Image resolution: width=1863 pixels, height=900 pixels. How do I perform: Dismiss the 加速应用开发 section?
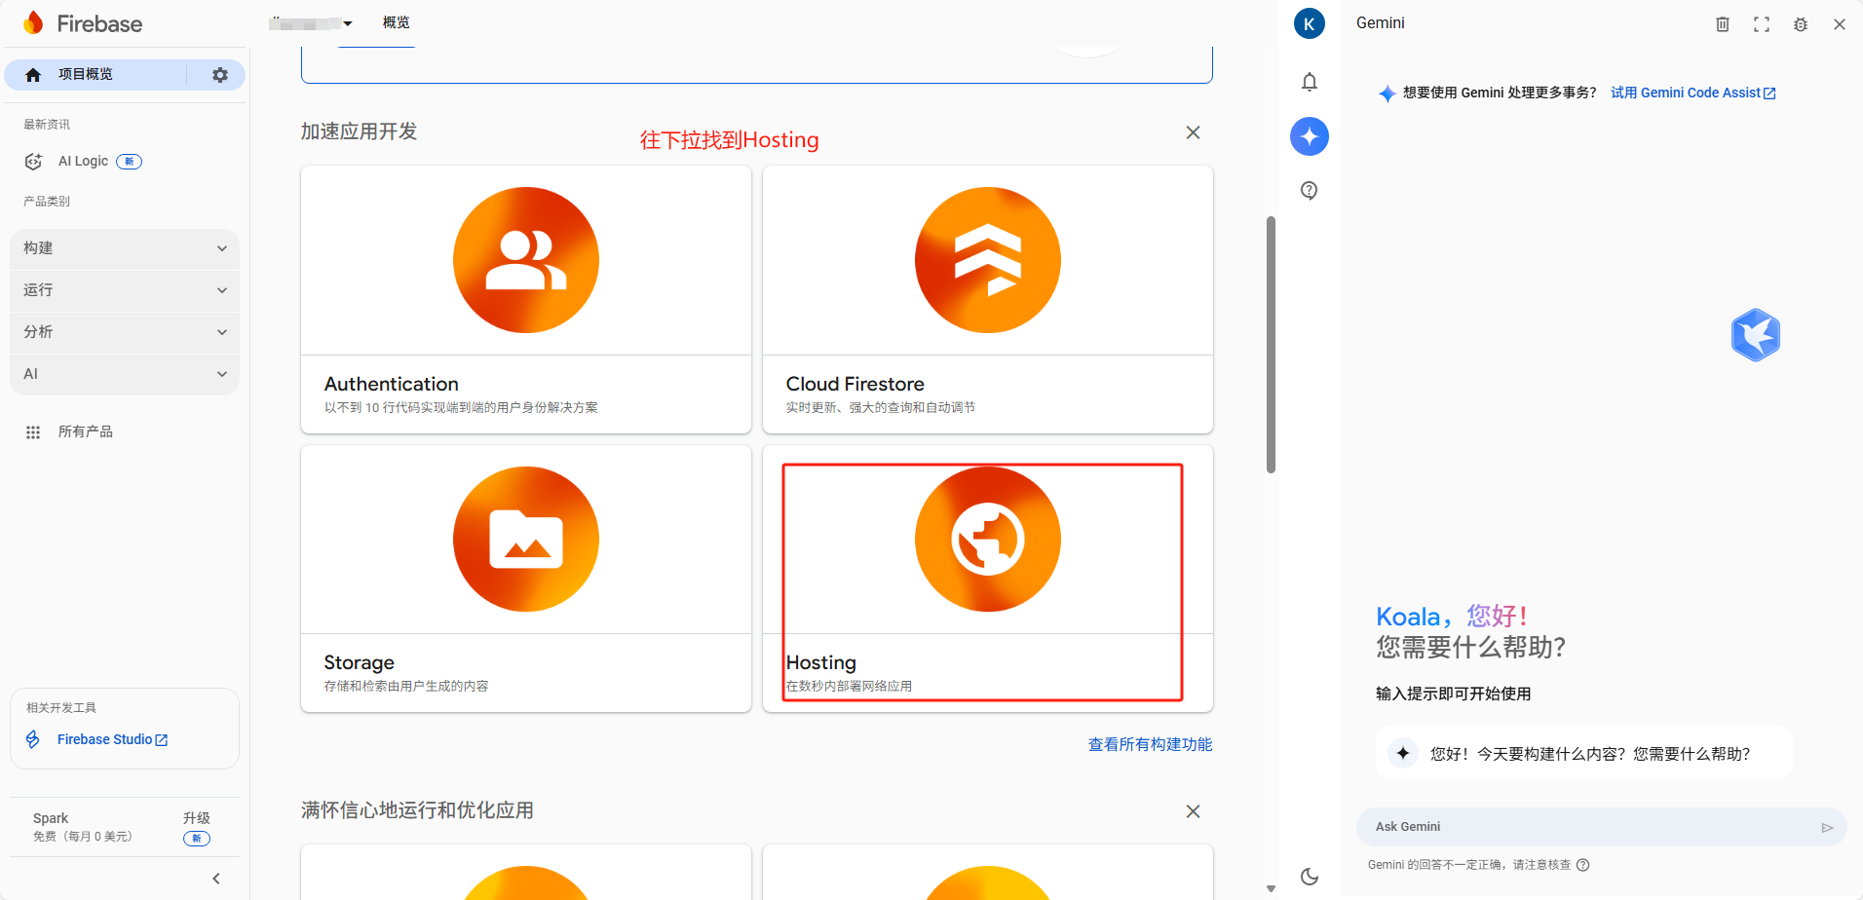click(1193, 132)
